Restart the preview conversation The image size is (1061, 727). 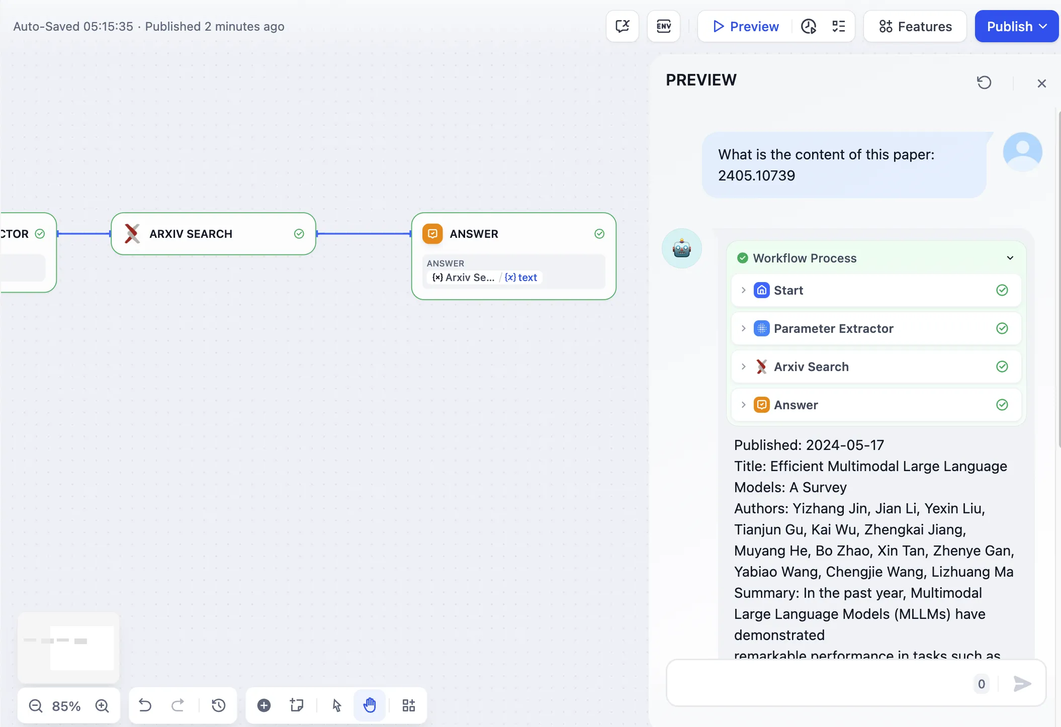[x=984, y=82]
